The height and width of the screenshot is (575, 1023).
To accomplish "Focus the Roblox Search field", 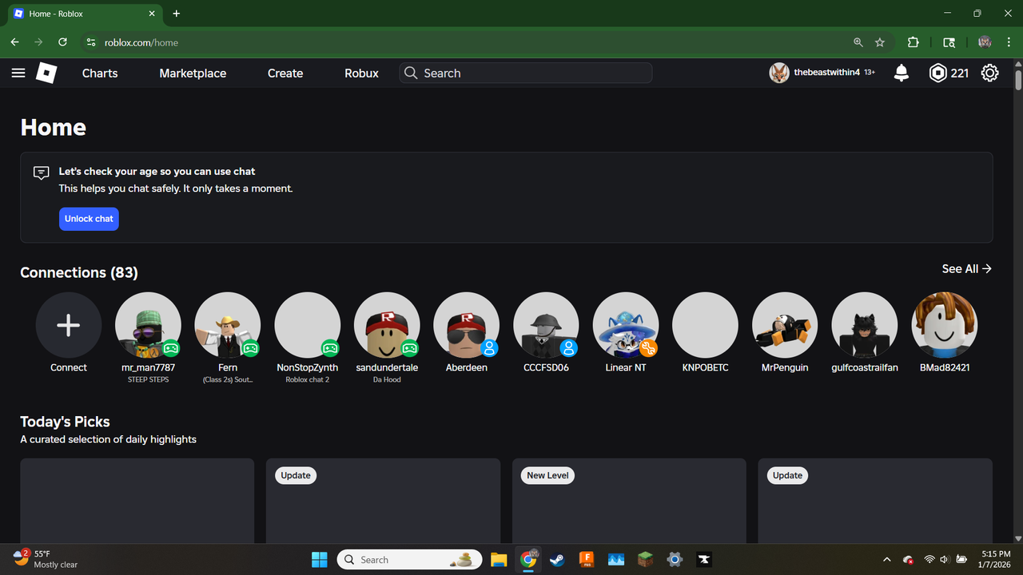I will (x=526, y=73).
